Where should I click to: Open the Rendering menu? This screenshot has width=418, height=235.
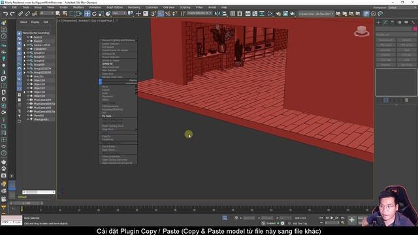click(x=134, y=7)
